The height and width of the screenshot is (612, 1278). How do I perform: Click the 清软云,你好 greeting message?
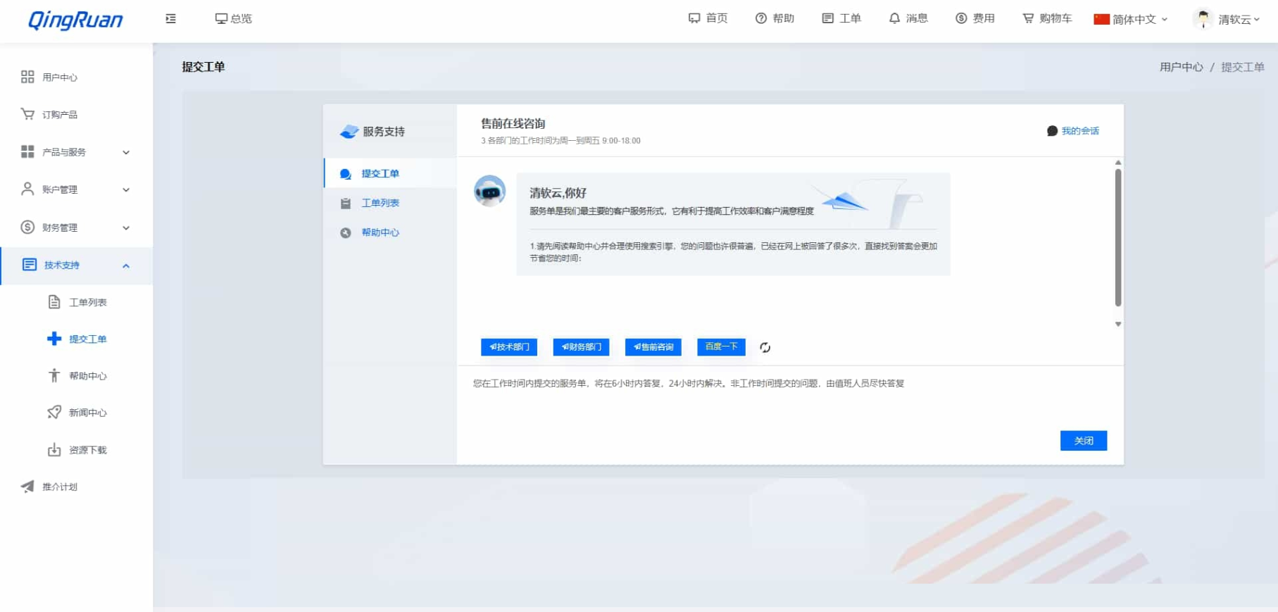pyautogui.click(x=558, y=193)
